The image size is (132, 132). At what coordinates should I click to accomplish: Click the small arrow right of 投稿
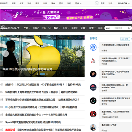click(131, 39)
